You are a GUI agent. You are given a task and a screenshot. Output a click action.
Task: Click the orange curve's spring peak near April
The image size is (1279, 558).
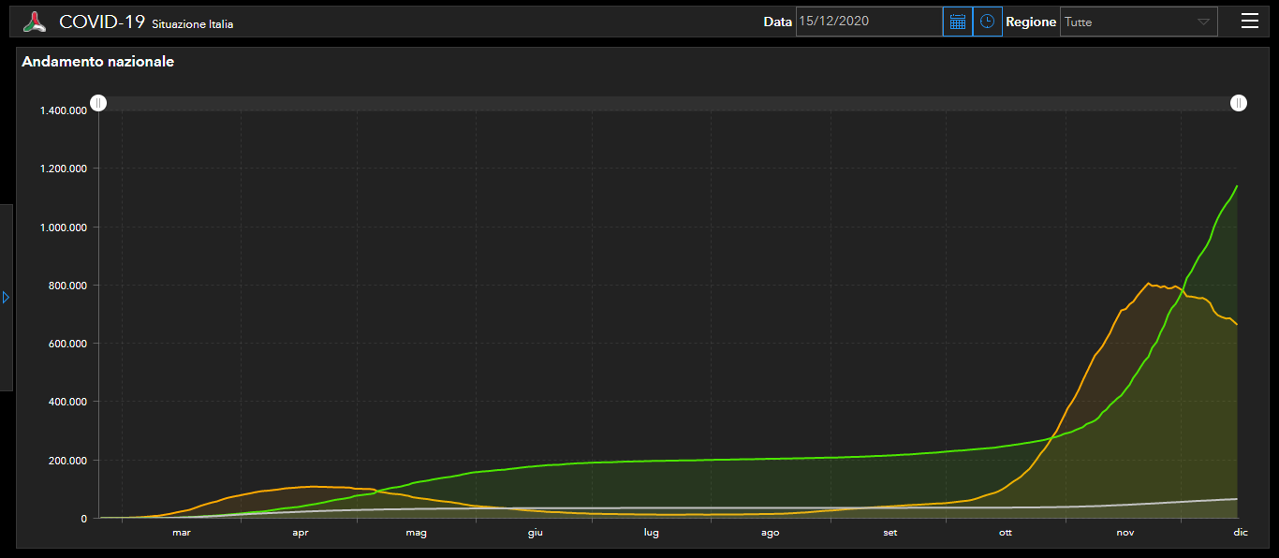tap(314, 486)
